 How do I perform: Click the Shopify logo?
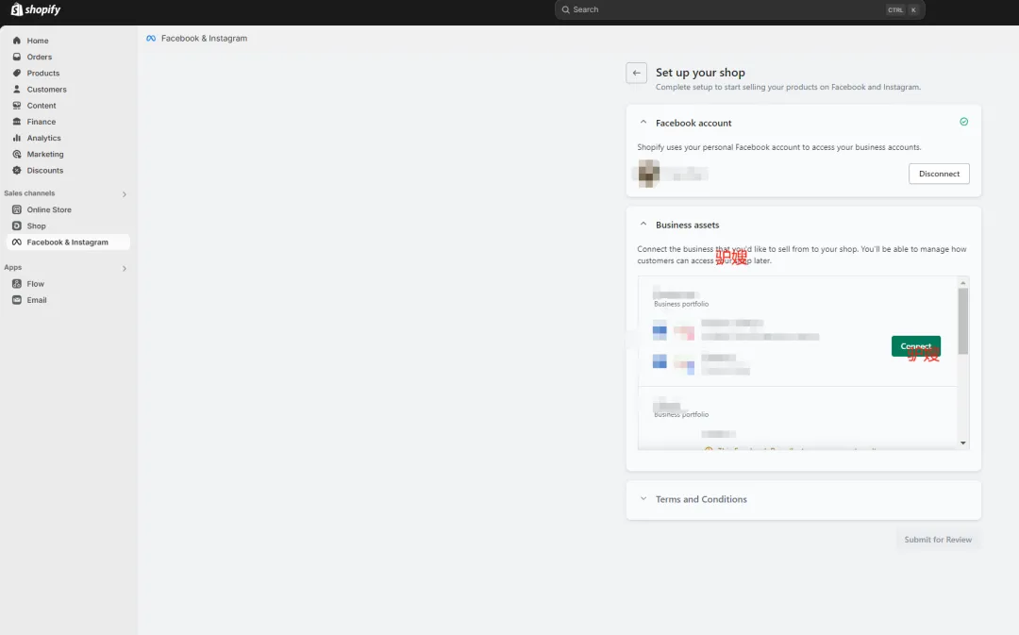click(36, 9)
